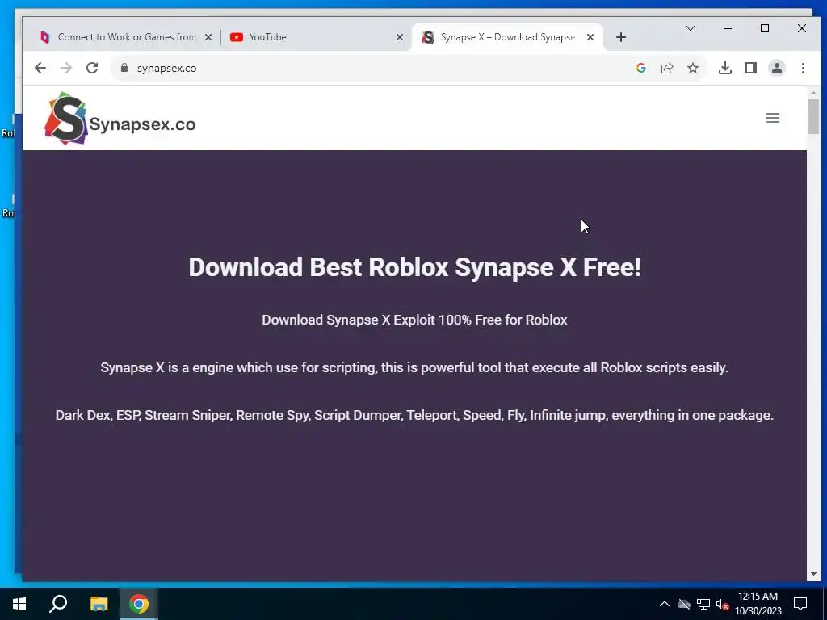Click the muted volume tray icon
The height and width of the screenshot is (620, 827).
tap(722, 604)
